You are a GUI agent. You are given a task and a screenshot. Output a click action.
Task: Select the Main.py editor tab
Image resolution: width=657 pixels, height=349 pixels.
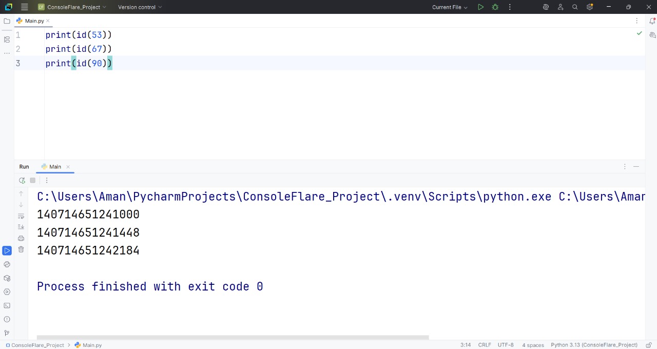point(34,21)
